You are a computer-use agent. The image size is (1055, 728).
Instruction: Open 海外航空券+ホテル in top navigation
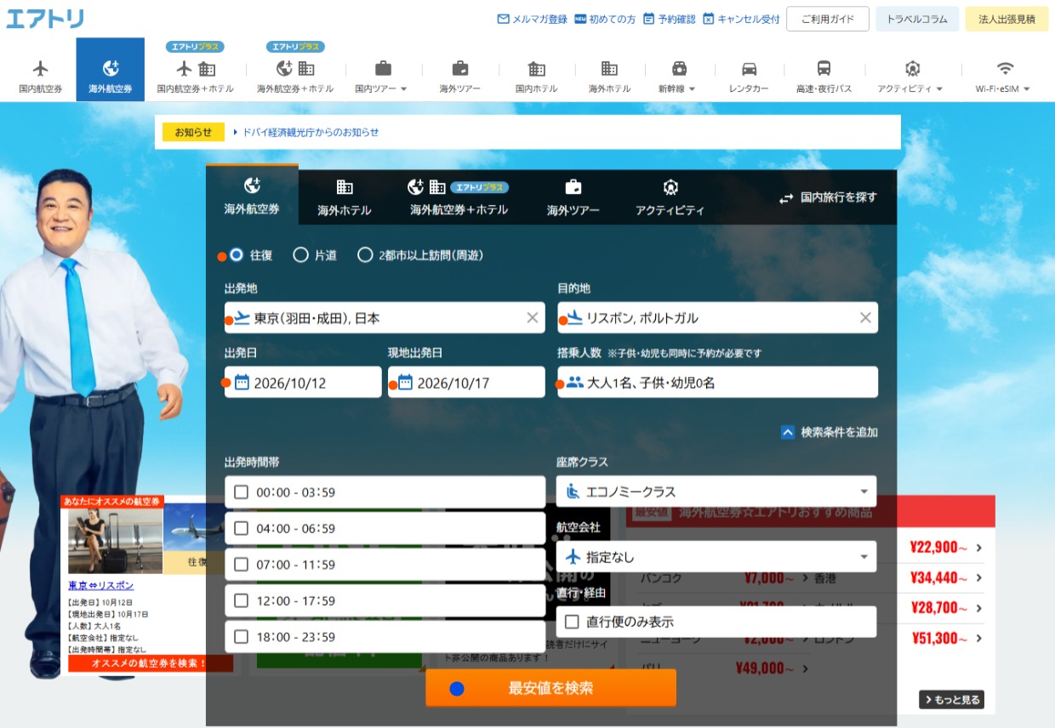click(295, 75)
